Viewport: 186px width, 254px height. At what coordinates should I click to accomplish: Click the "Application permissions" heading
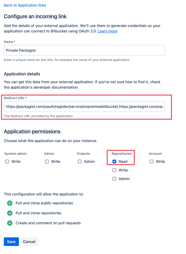click(32, 132)
